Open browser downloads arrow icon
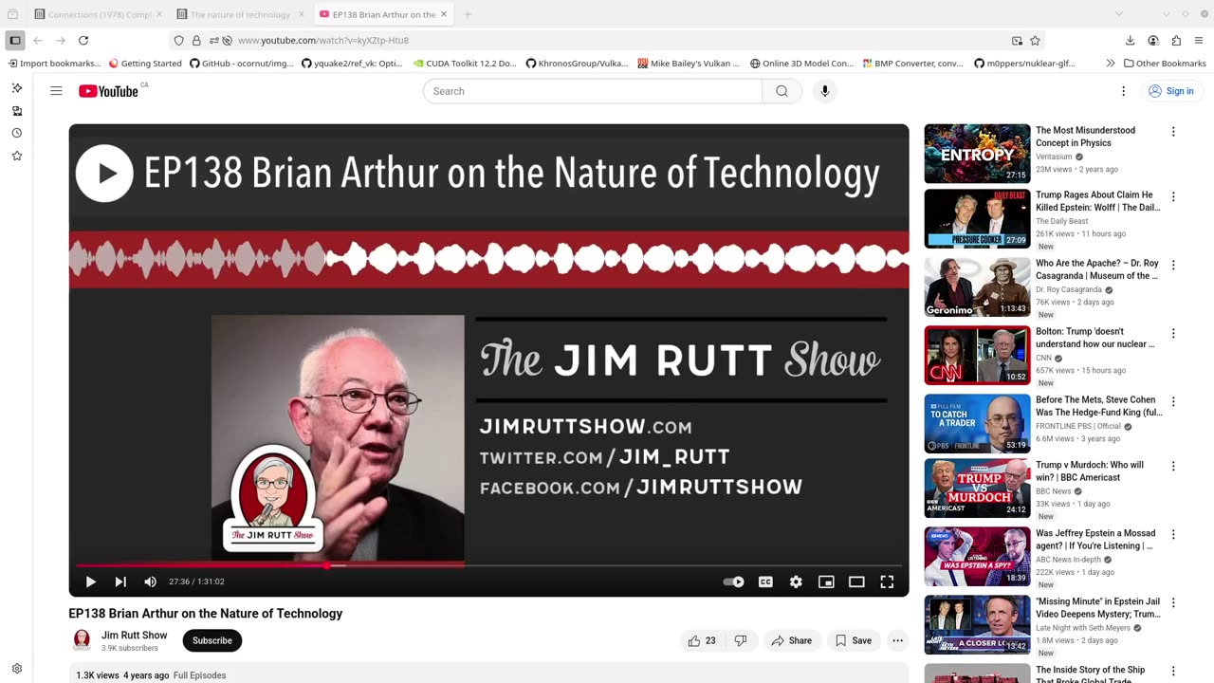 pos(1130,41)
